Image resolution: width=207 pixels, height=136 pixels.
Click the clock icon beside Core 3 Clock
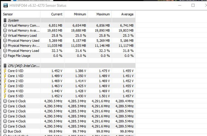pos(5,116)
